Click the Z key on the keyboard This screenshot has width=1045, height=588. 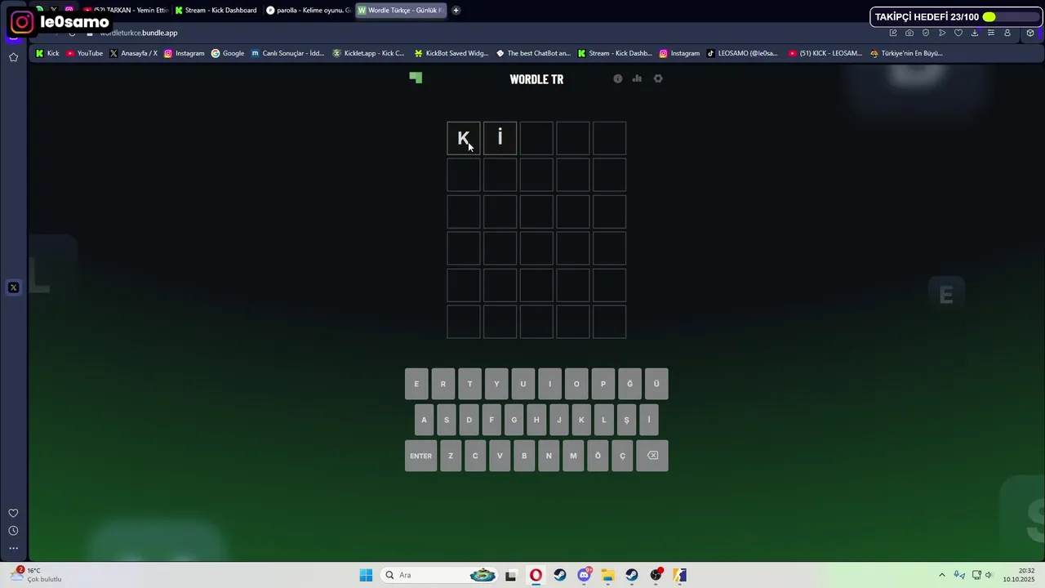[451, 456]
